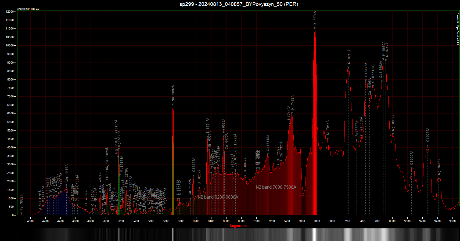Click the 12000 y-axis tick label
The height and width of the screenshot is (241, 460).
(10, 12)
